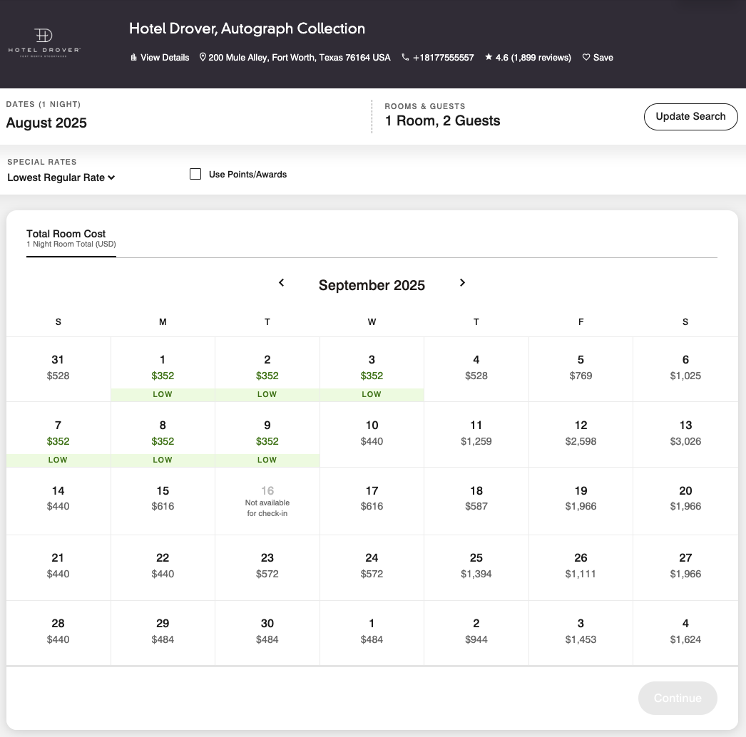Open the 1 Room, 2 Guests field
Viewport: 746px width, 737px height.
[442, 120]
